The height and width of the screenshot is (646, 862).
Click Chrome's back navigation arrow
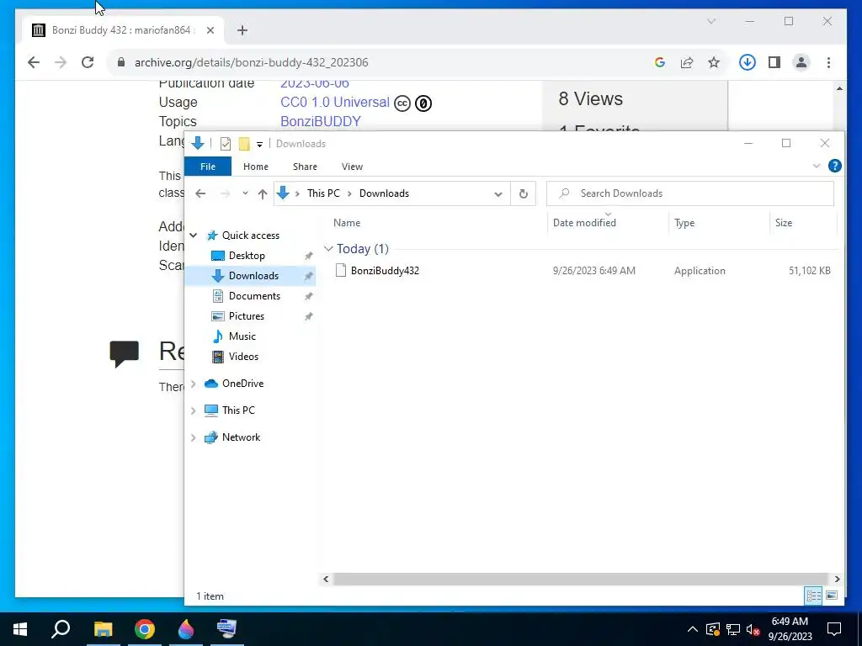click(34, 62)
